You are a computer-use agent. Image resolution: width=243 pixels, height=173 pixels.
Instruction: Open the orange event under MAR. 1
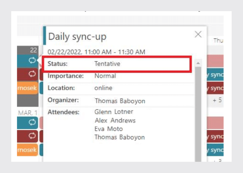pyautogui.click(x=27, y=150)
